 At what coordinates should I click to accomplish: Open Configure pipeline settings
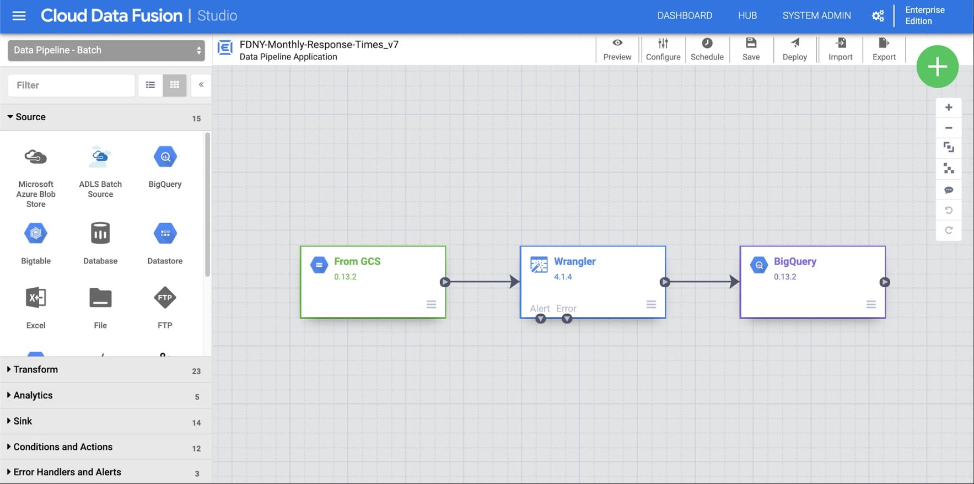[663, 50]
